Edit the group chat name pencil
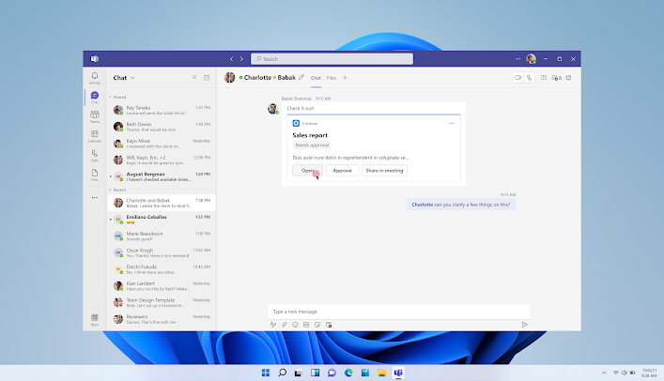The height and width of the screenshot is (381, 664). click(301, 78)
